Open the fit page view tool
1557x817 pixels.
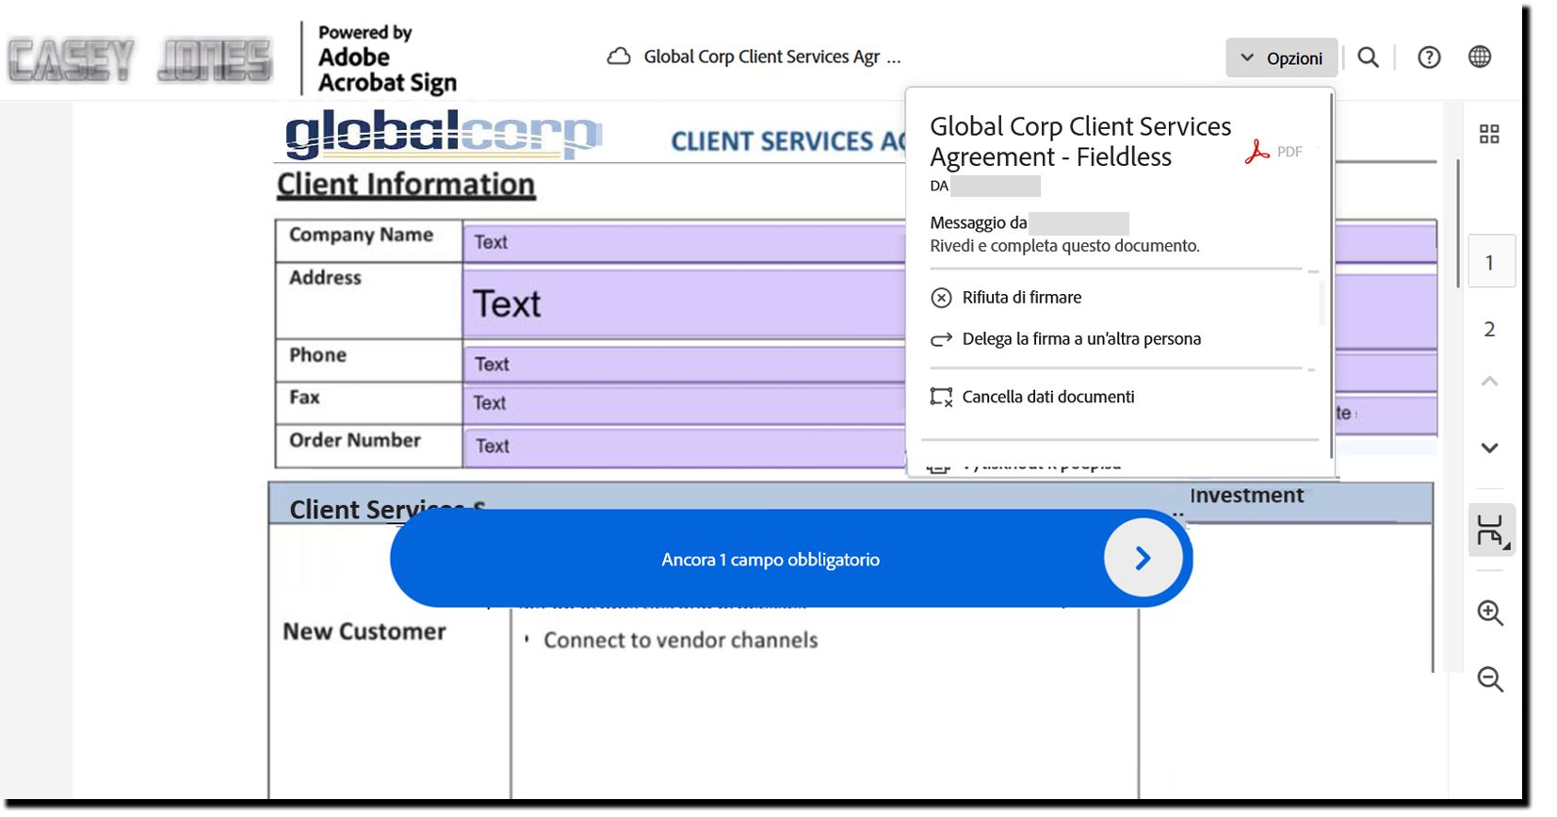pyautogui.click(x=1491, y=530)
